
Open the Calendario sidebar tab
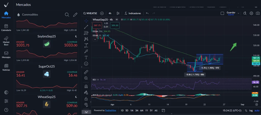pyautogui.click(x=6, y=27)
